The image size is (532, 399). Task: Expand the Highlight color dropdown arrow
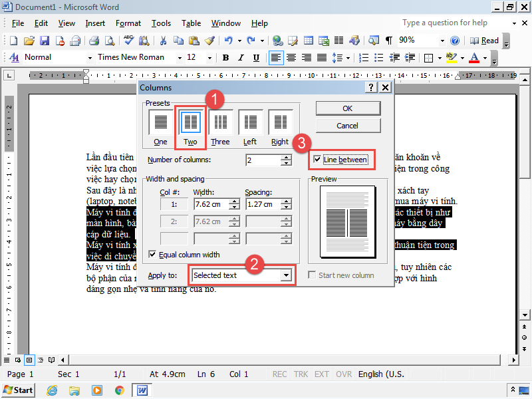pyautogui.click(x=462, y=58)
